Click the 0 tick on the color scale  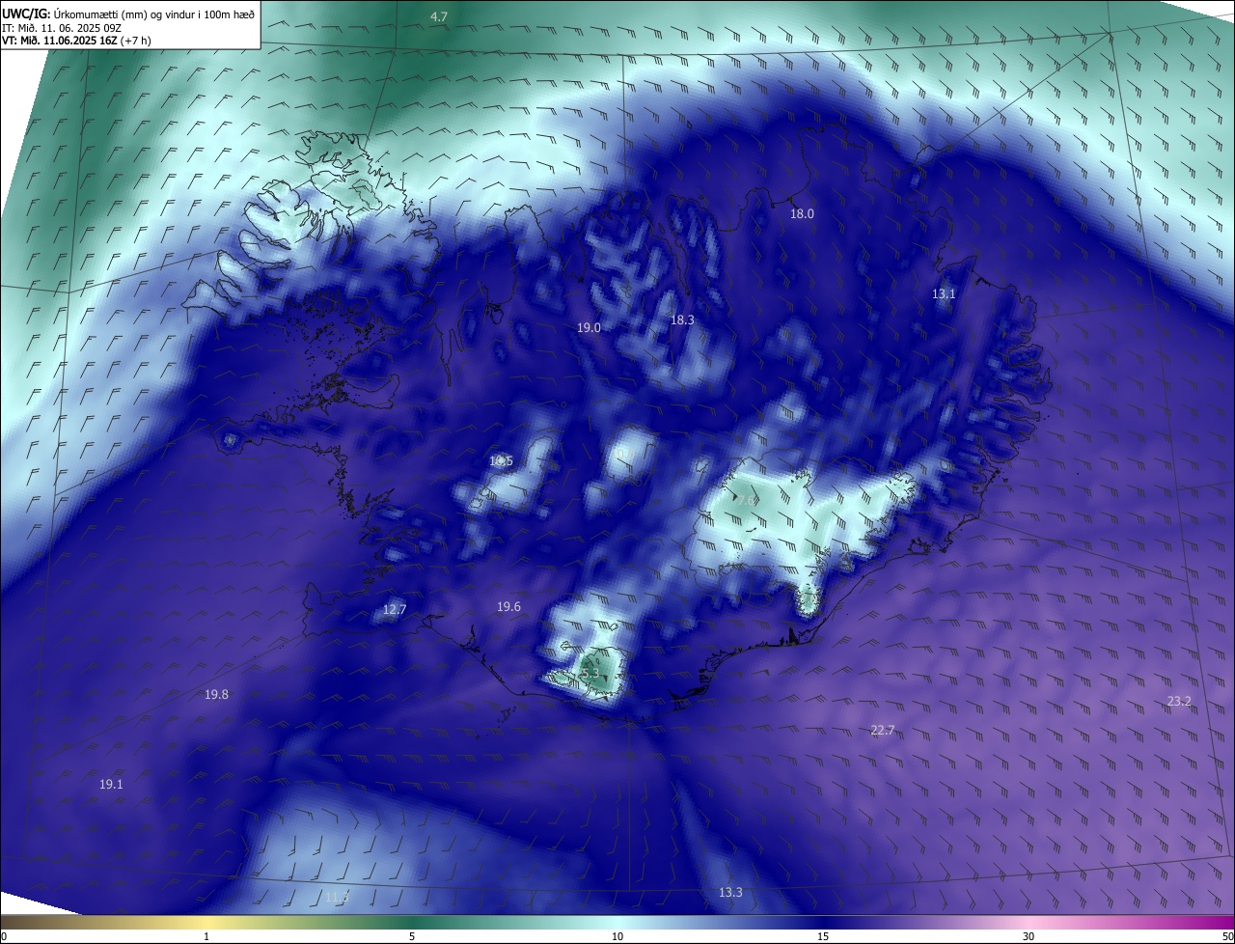tap(4, 936)
